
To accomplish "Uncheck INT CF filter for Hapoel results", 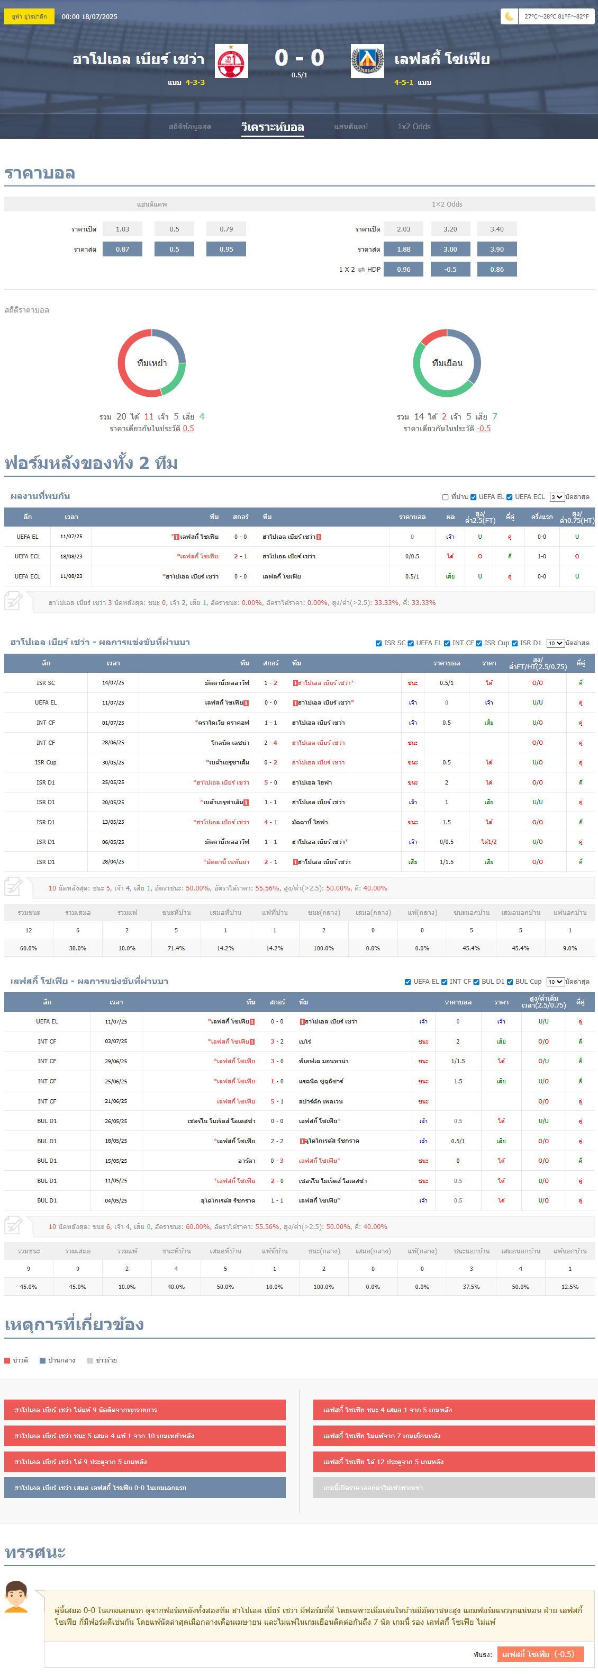I will pos(447,643).
